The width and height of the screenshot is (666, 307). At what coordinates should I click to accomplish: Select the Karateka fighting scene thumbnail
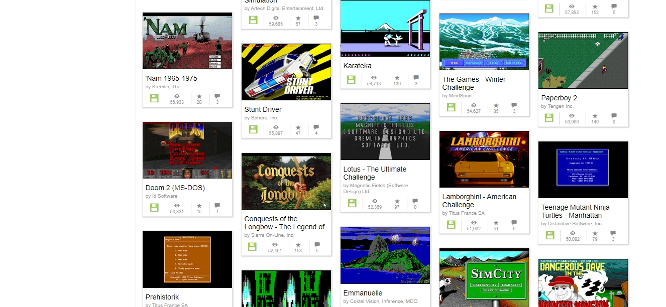385,28
